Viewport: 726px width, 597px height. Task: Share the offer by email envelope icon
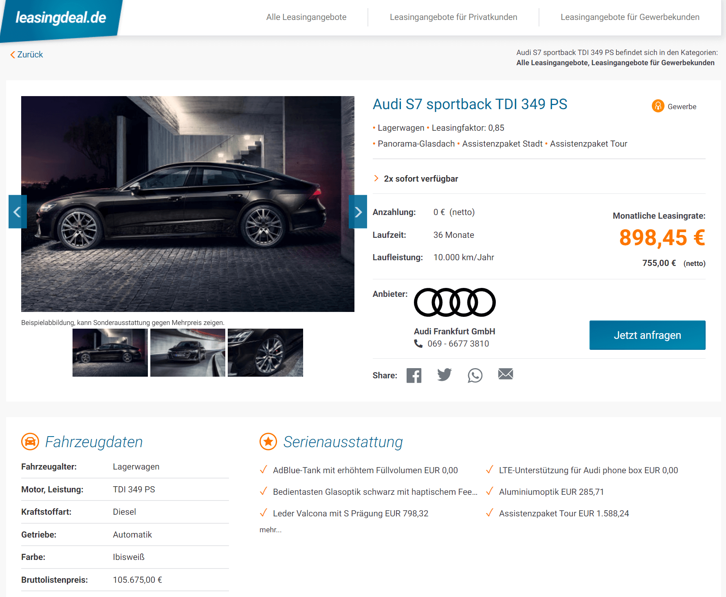tap(506, 374)
